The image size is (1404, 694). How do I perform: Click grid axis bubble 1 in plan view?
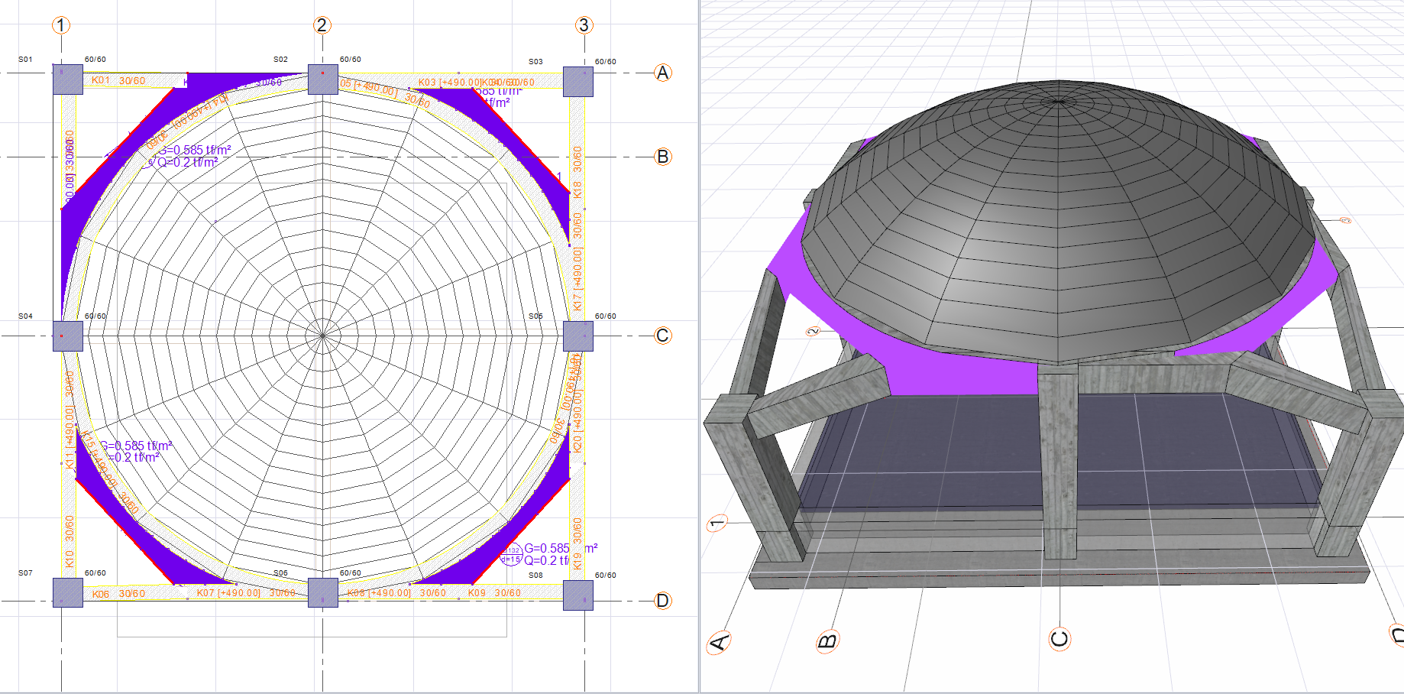61,25
